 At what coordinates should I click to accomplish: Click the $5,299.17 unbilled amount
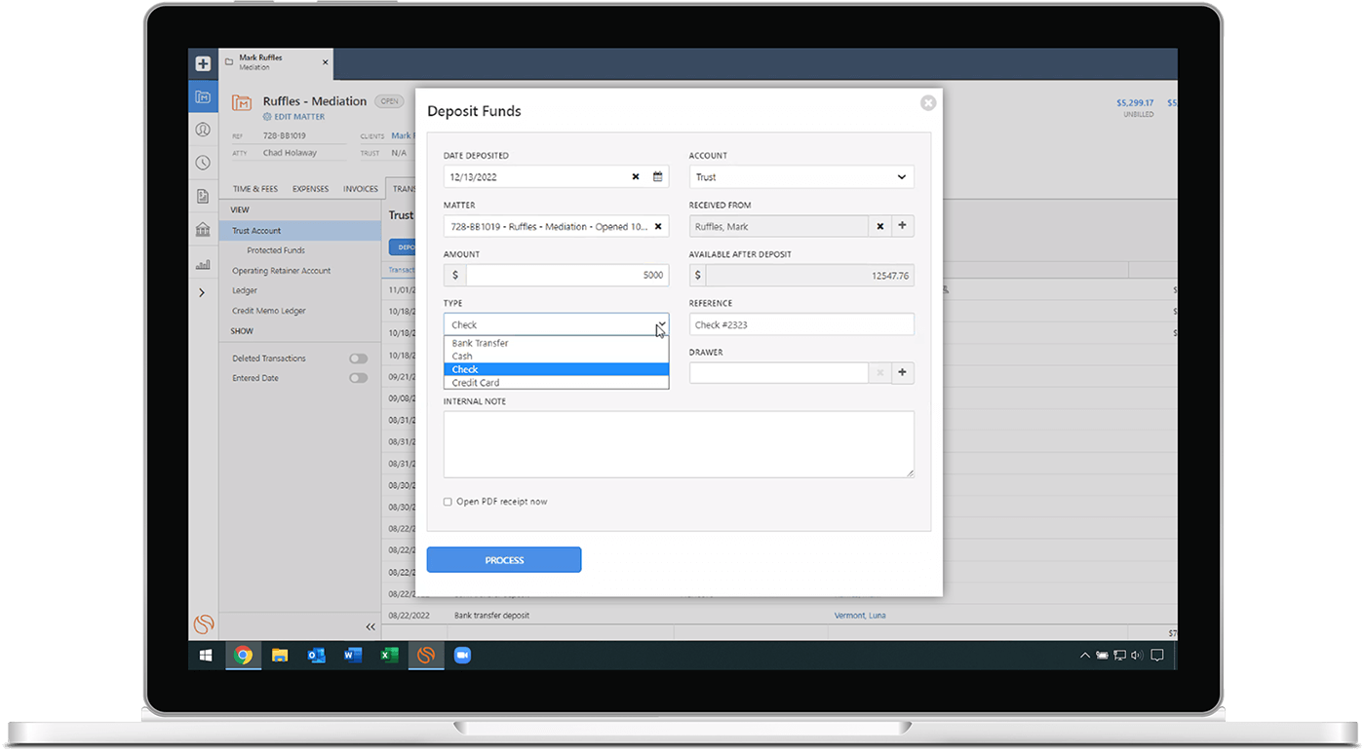pyautogui.click(x=1135, y=102)
